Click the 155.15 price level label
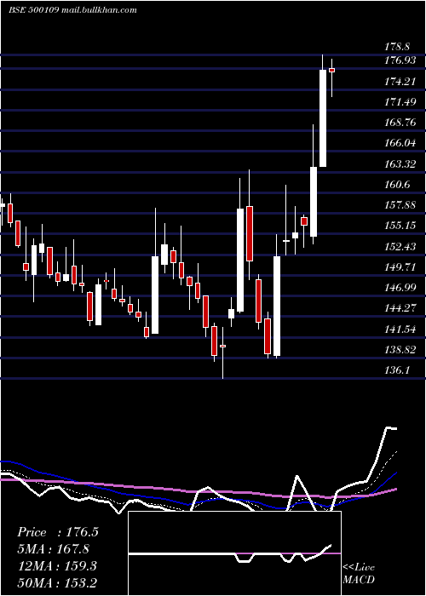Screen dimensions: 426x596 400,226
